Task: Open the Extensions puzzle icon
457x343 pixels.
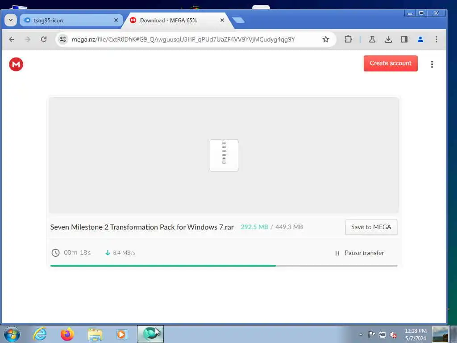Action: (348, 39)
